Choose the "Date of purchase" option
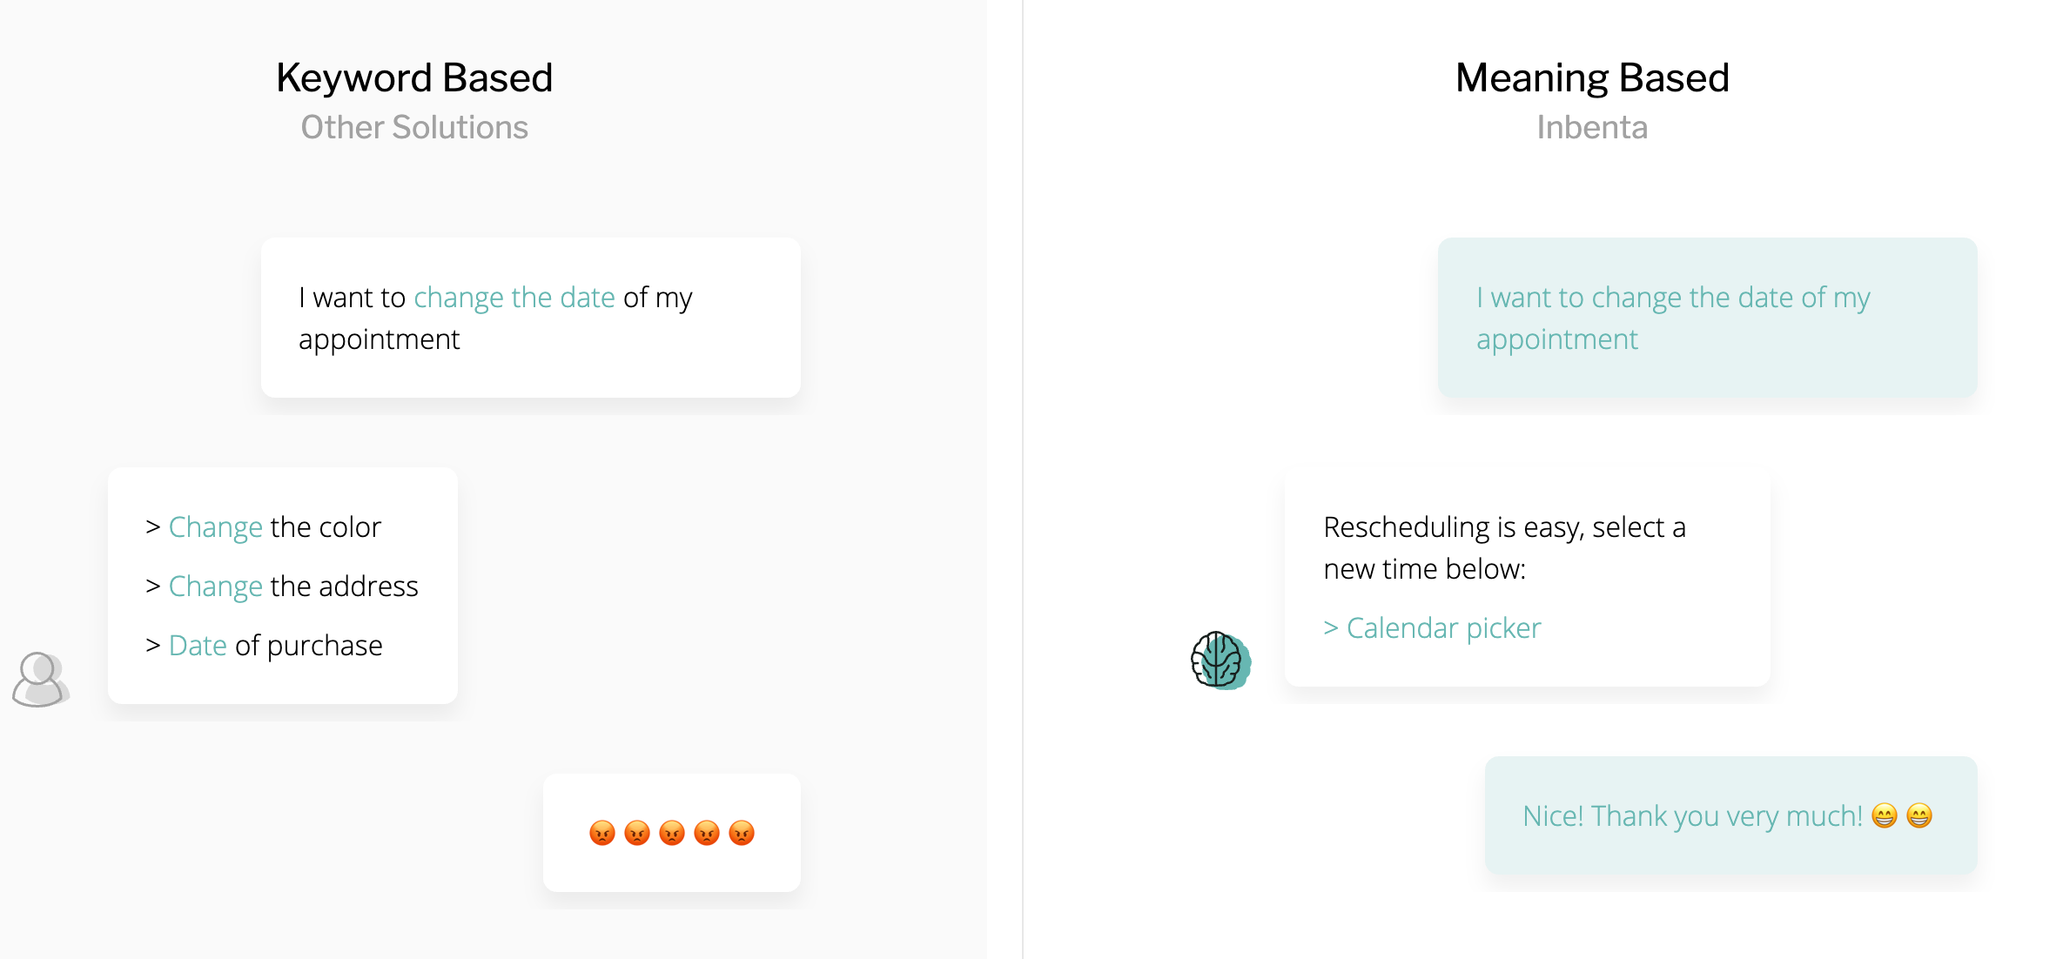 coord(274,646)
